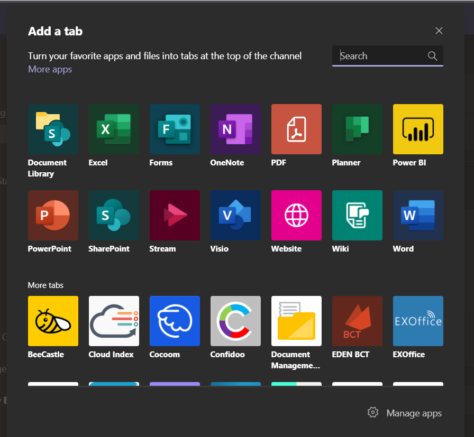Open the More apps link

[50, 69]
